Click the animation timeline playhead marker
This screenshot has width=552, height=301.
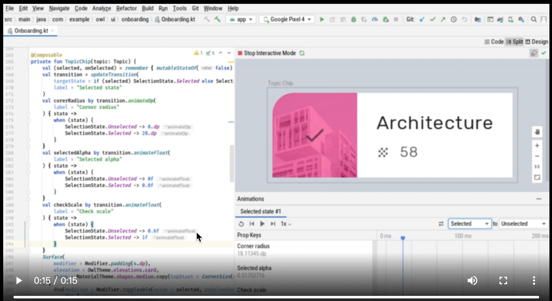pos(403,238)
